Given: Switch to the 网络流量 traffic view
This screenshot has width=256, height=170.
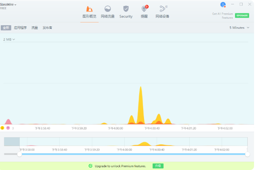Looking at the screenshot, I should point(107,12).
